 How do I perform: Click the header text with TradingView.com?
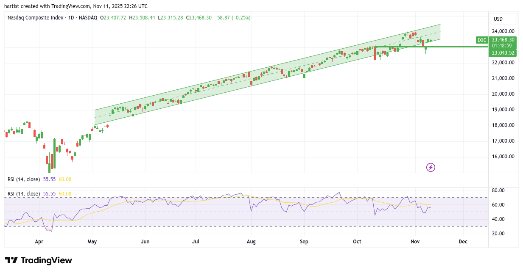tap(76, 6)
